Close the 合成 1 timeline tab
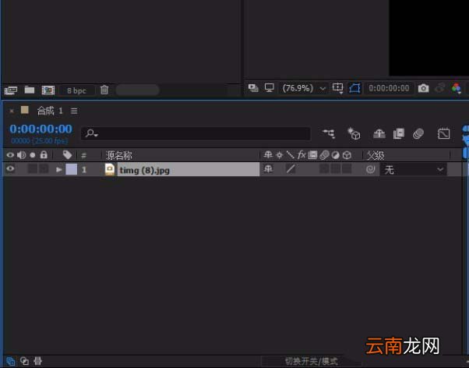This screenshot has width=469, height=368. pyautogui.click(x=12, y=111)
